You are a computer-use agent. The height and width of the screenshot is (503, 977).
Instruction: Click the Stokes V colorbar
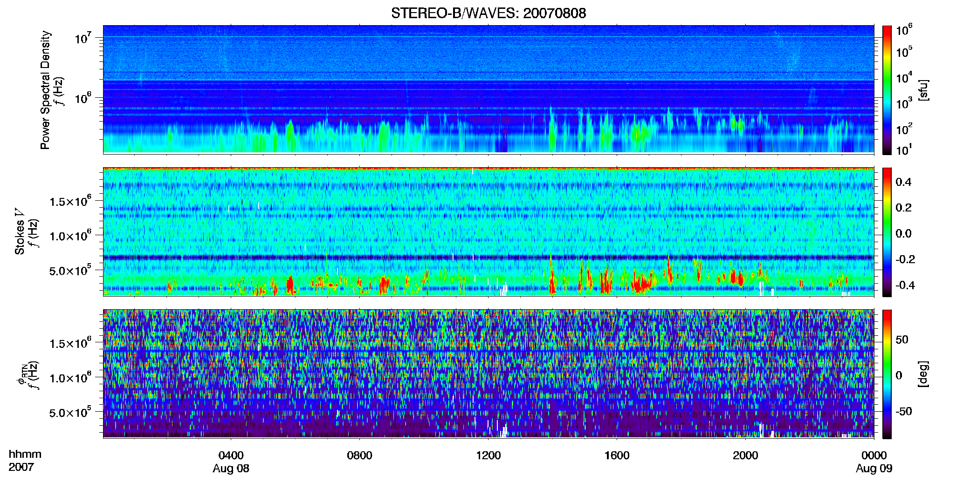[887, 232]
